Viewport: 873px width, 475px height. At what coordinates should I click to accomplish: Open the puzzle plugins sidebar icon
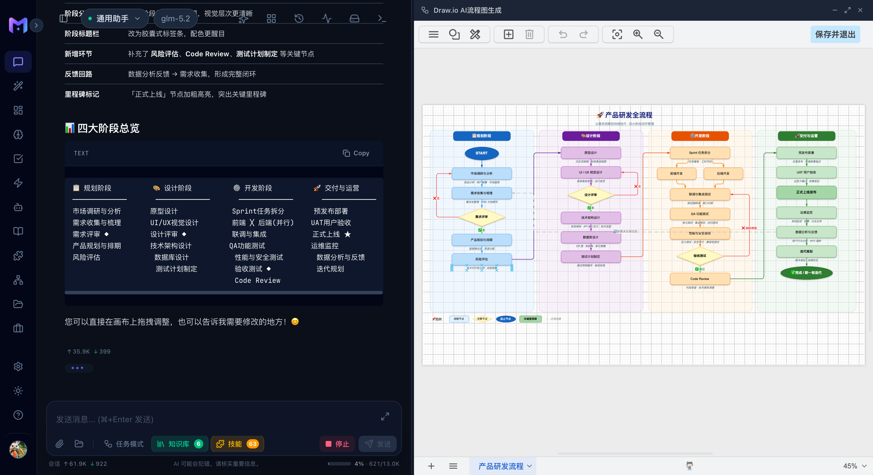click(18, 255)
